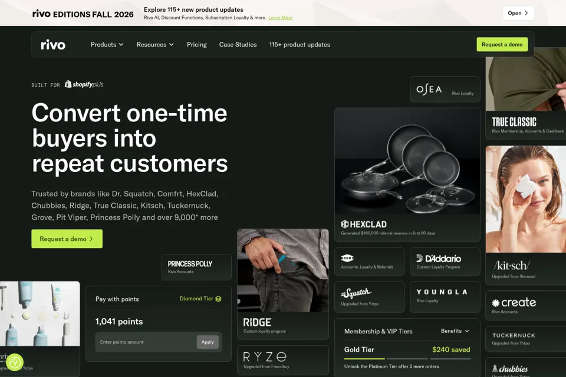Click the Princess Polly logo card
This screenshot has height=377, width=566.
(196, 267)
